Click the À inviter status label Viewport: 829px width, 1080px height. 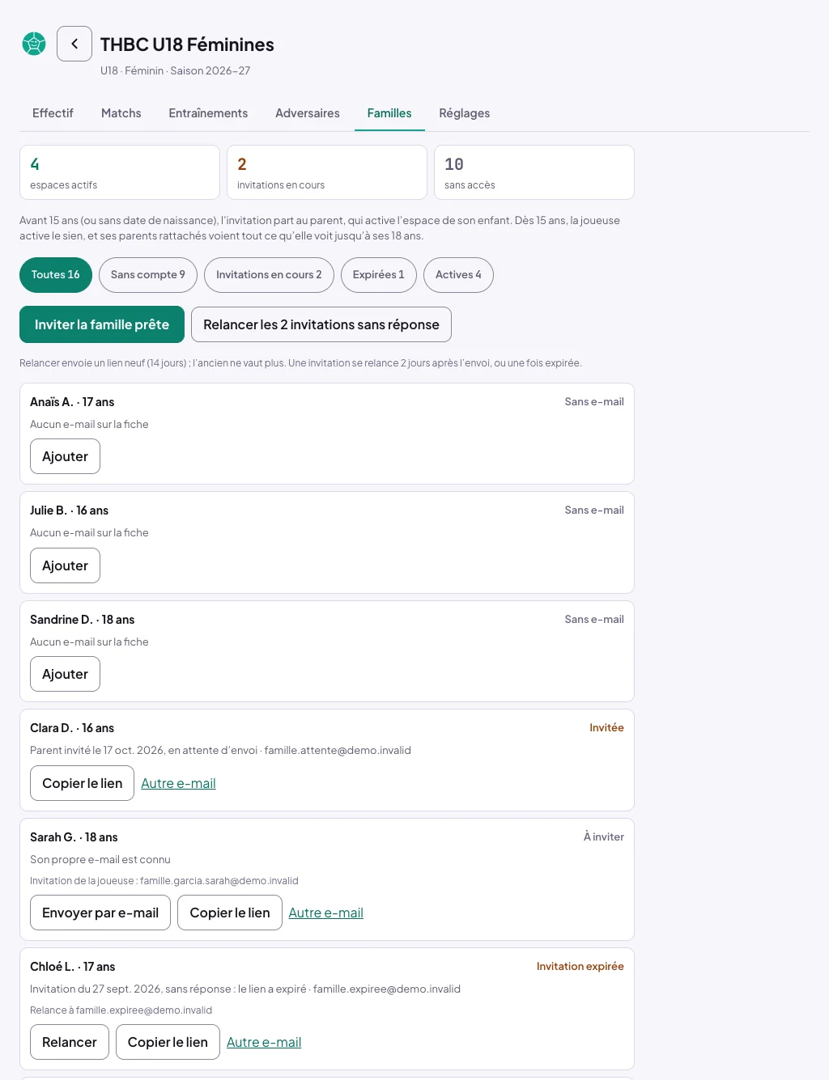coord(604,836)
